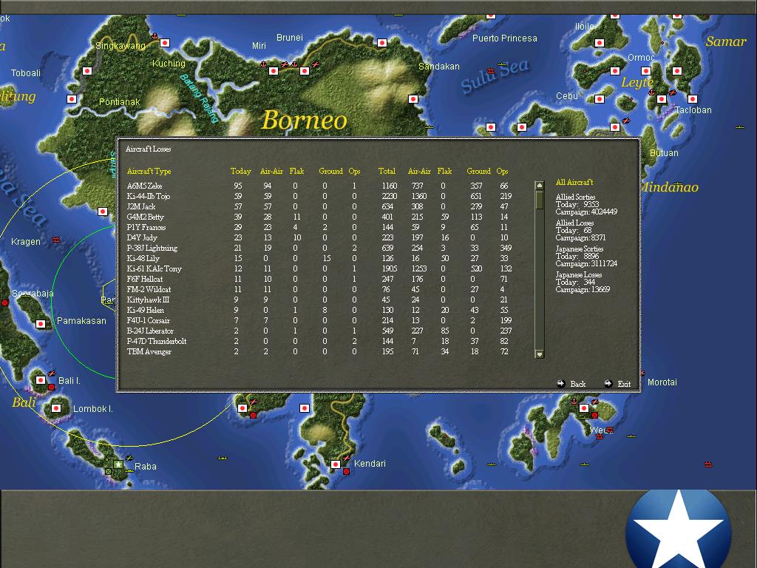The height and width of the screenshot is (568, 757).
Task: Select the Japanese base flag at Miri
Action: tap(274, 71)
